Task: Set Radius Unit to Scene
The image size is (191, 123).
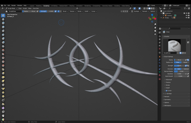Action: point(185,63)
